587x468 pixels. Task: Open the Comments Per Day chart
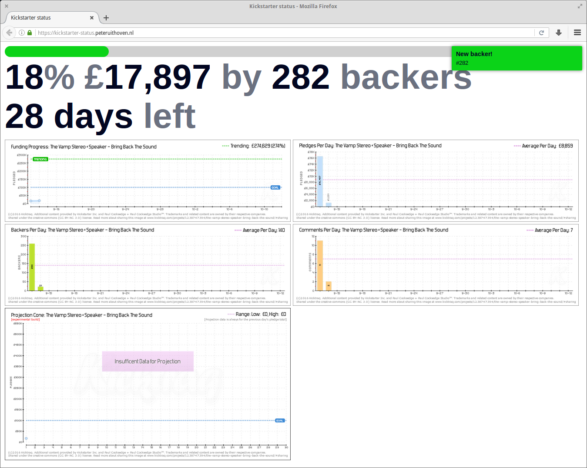tap(436, 265)
